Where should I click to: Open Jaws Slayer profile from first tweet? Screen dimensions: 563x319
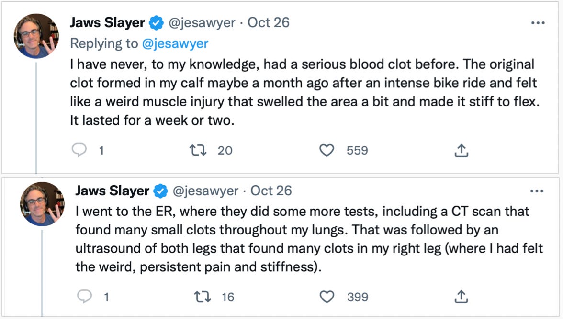[107, 23]
